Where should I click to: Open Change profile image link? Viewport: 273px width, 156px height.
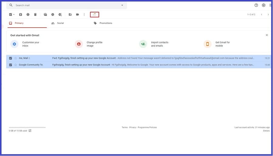pyautogui.click(x=95, y=44)
